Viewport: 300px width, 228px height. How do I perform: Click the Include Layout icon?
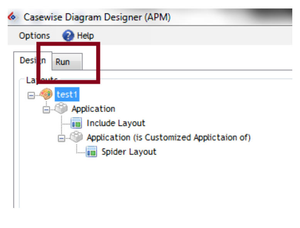click(76, 123)
